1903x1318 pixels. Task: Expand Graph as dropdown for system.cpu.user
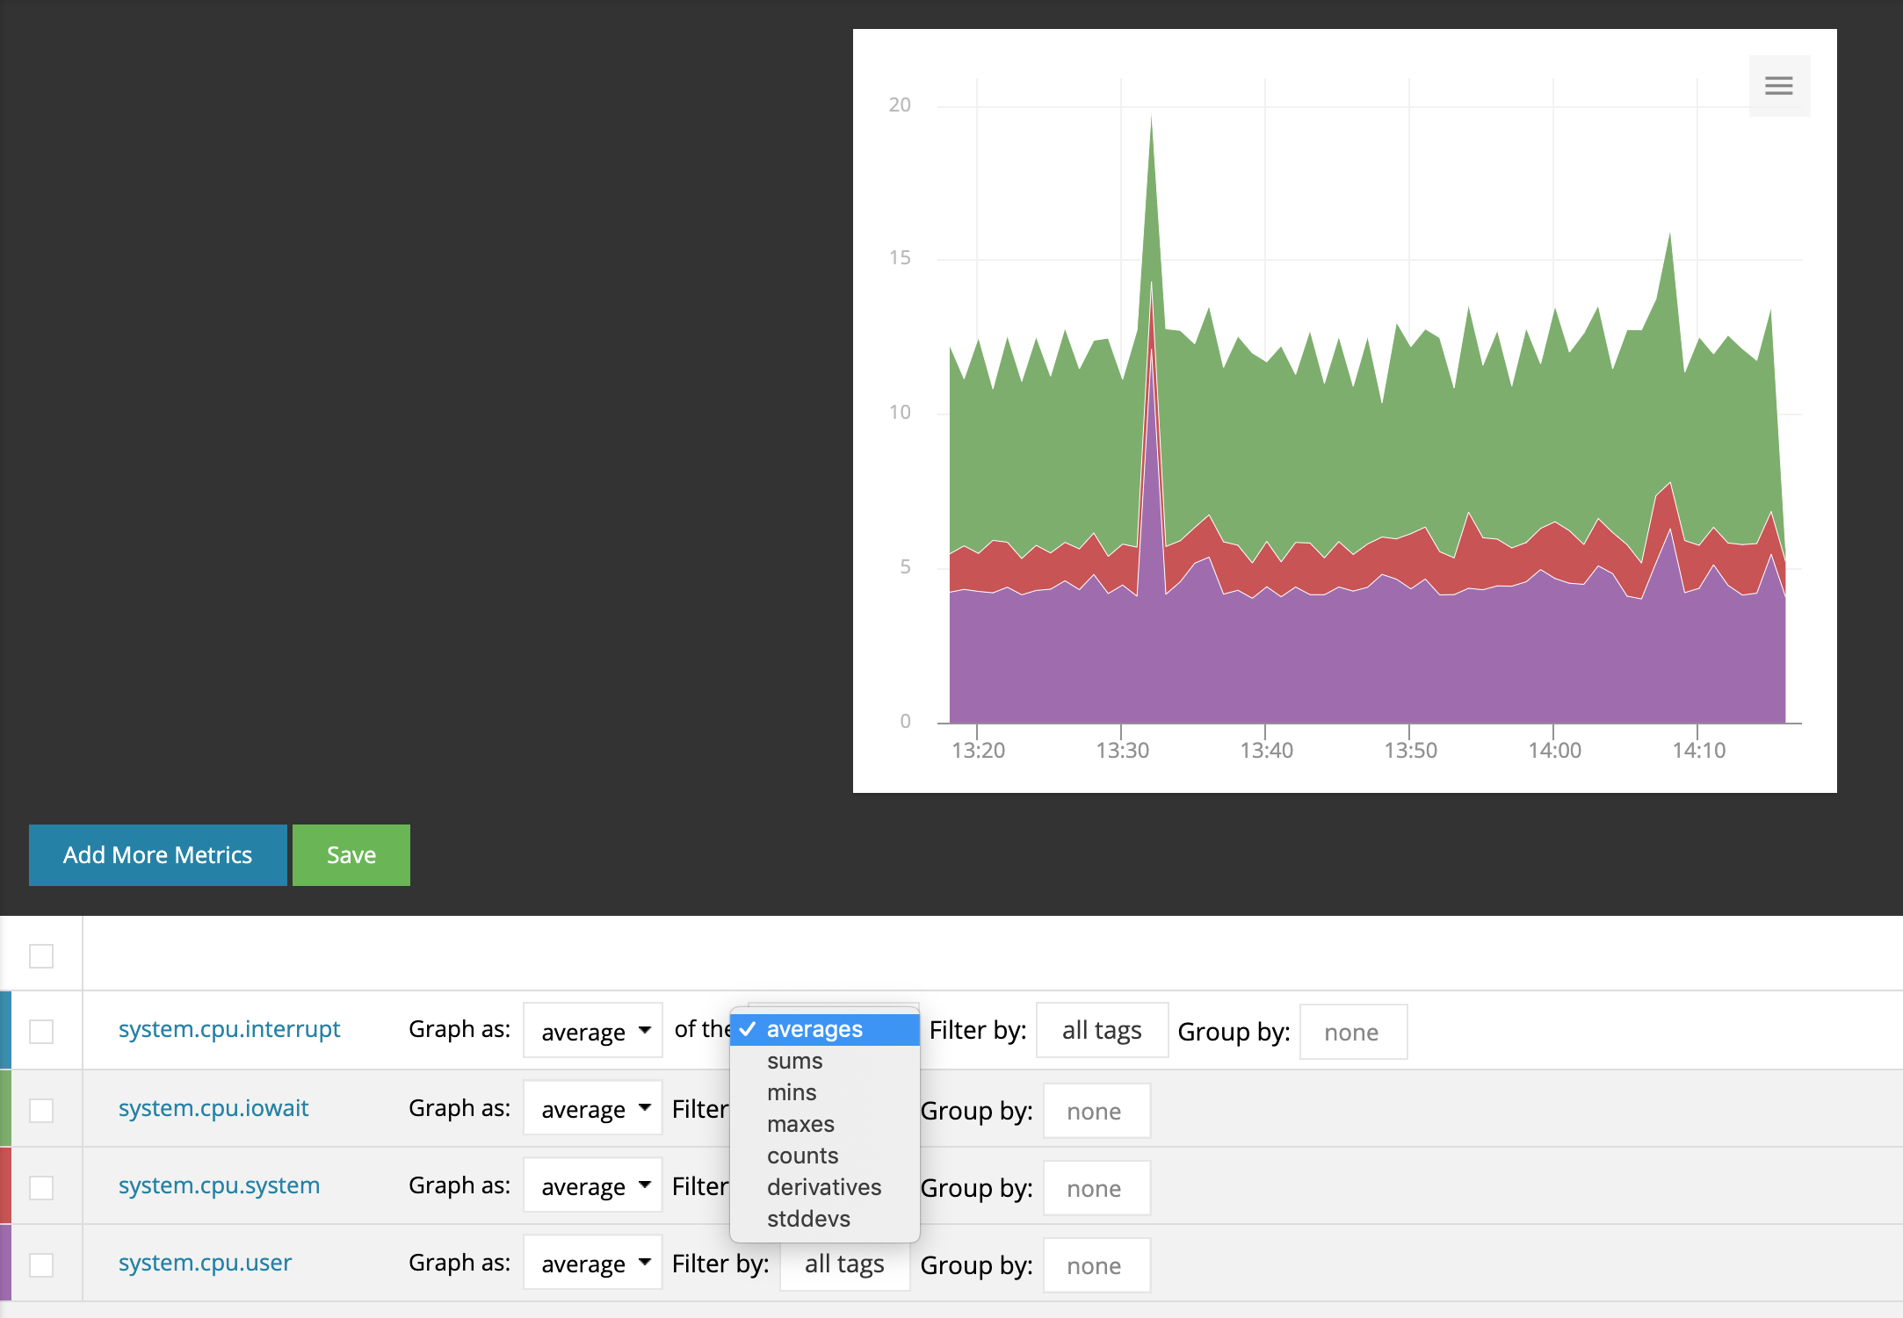pyautogui.click(x=593, y=1264)
